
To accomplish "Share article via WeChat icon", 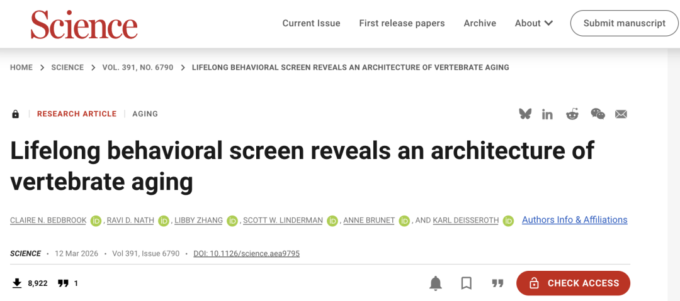I will pos(598,114).
